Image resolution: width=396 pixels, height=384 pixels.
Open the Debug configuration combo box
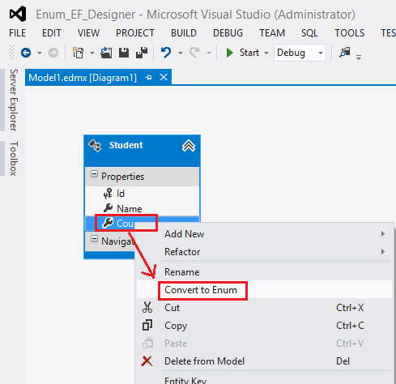click(x=300, y=53)
